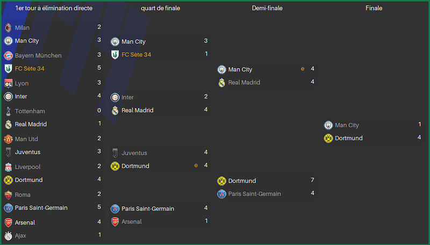Click the Milan club crest

point(8,28)
